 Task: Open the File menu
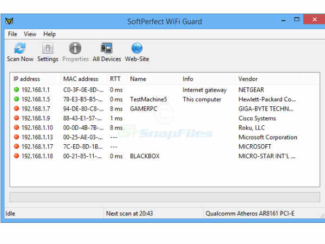pos(12,34)
